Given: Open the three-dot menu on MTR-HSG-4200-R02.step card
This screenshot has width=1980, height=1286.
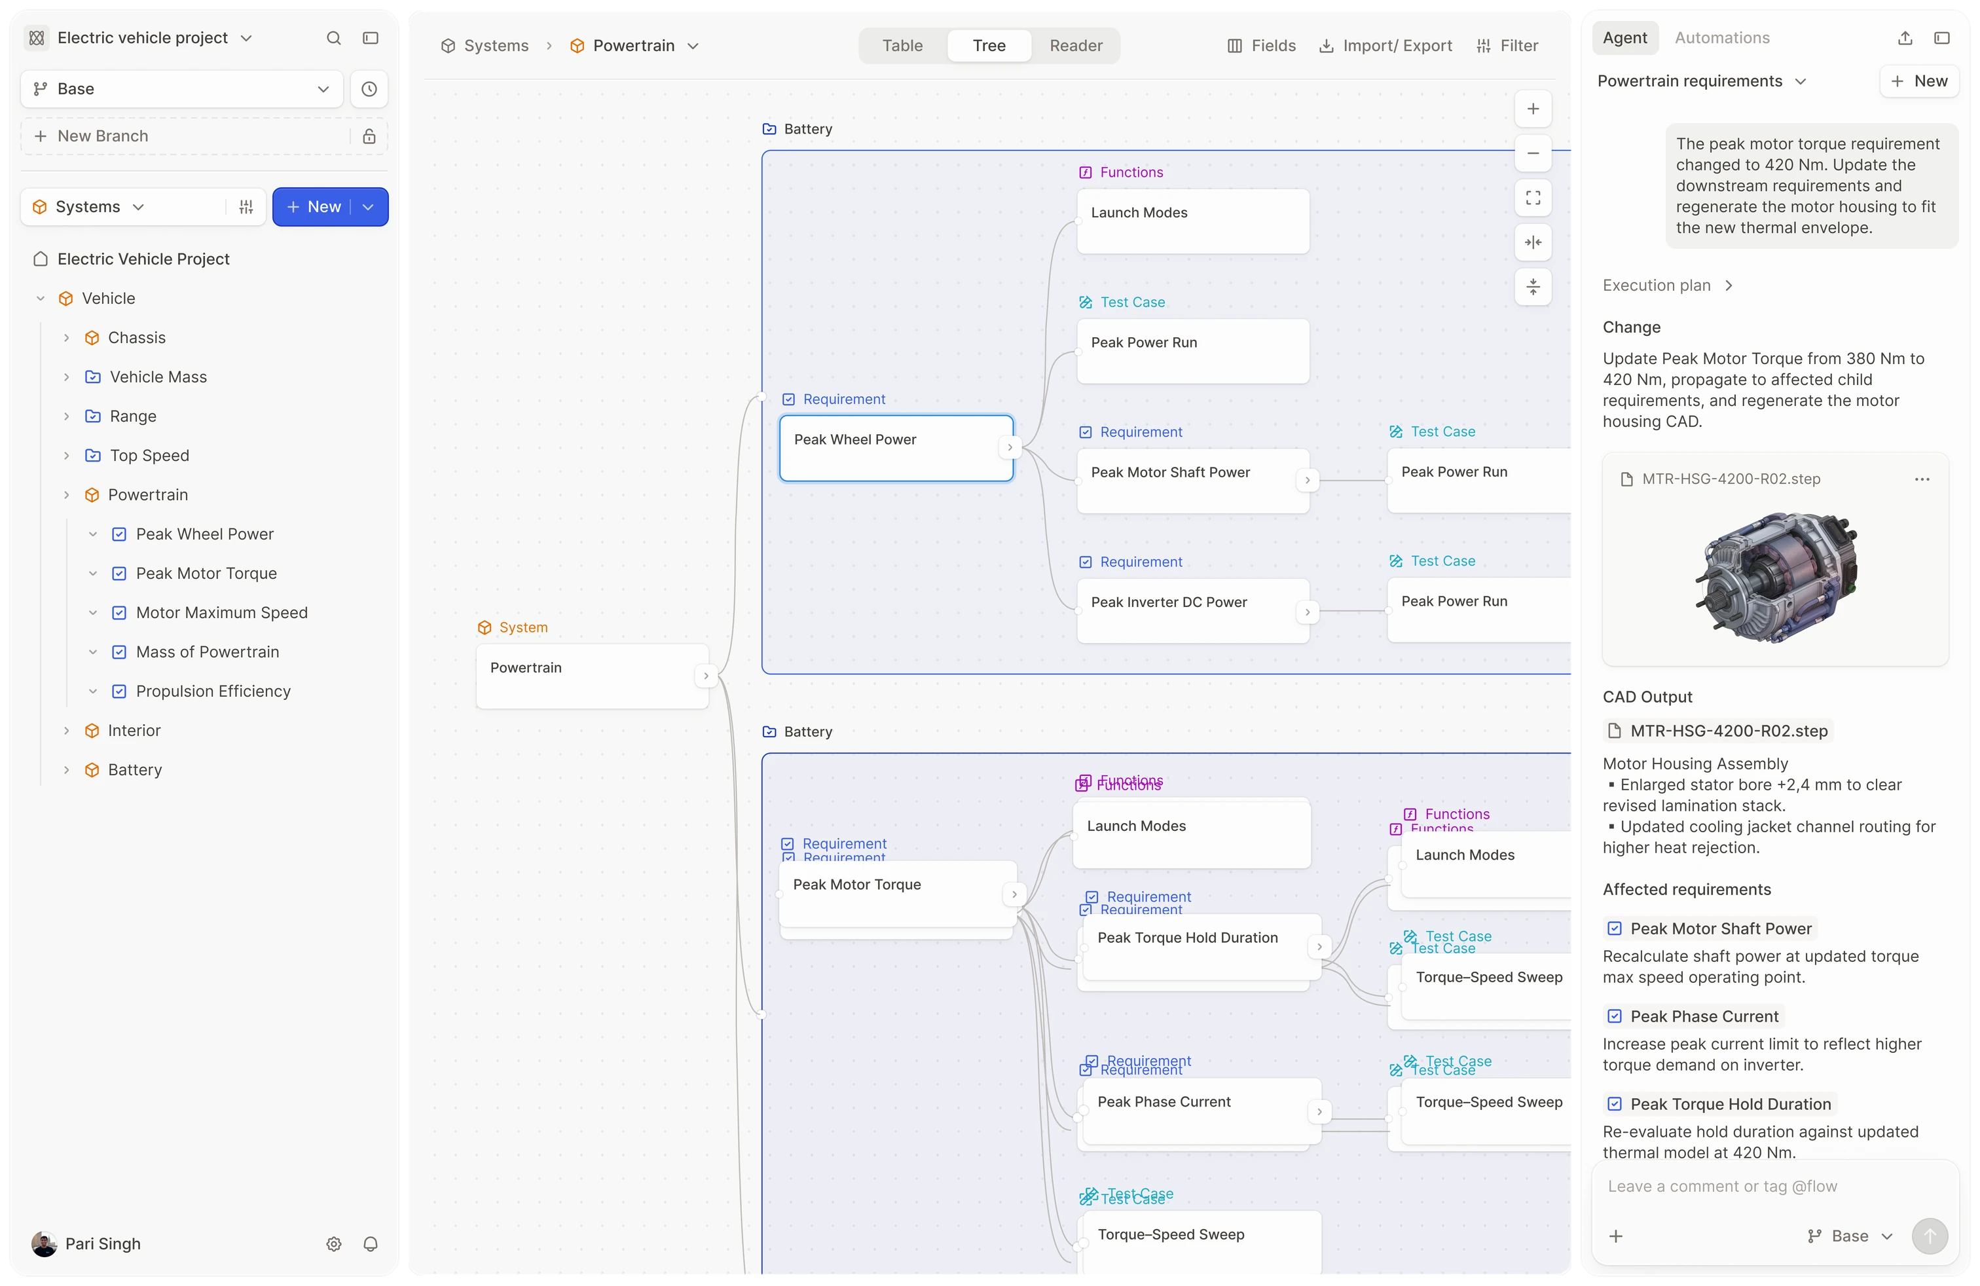Looking at the screenshot, I should pyautogui.click(x=1922, y=479).
